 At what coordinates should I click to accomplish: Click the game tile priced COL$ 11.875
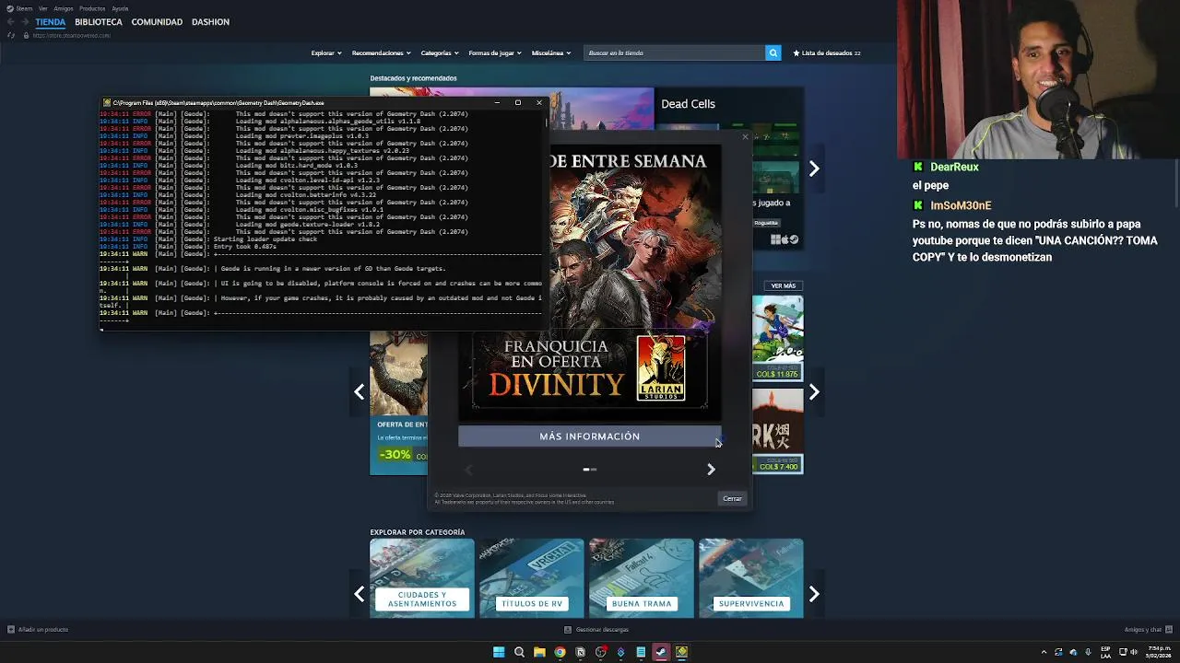point(777,338)
